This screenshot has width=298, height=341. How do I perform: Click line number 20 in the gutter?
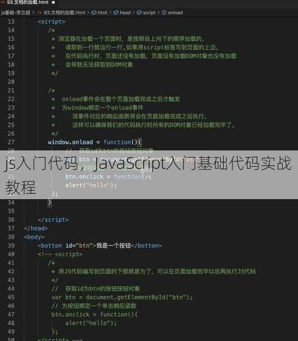click(x=11, y=82)
